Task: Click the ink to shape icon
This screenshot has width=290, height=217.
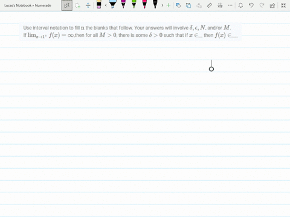Action: (x=188, y=5)
